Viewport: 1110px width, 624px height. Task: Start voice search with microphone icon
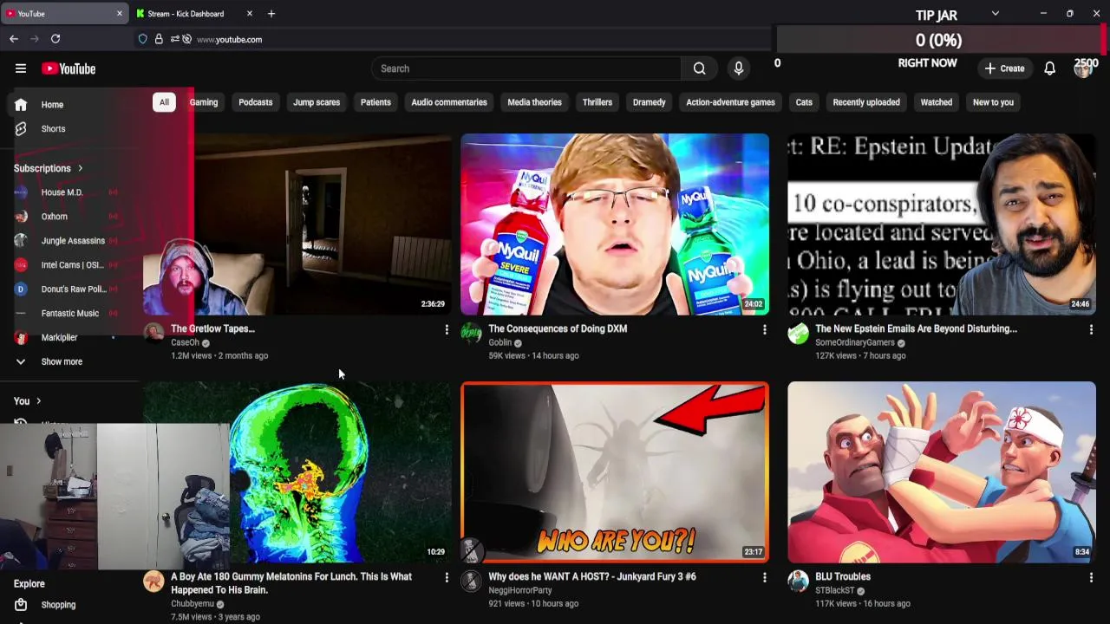739,68
